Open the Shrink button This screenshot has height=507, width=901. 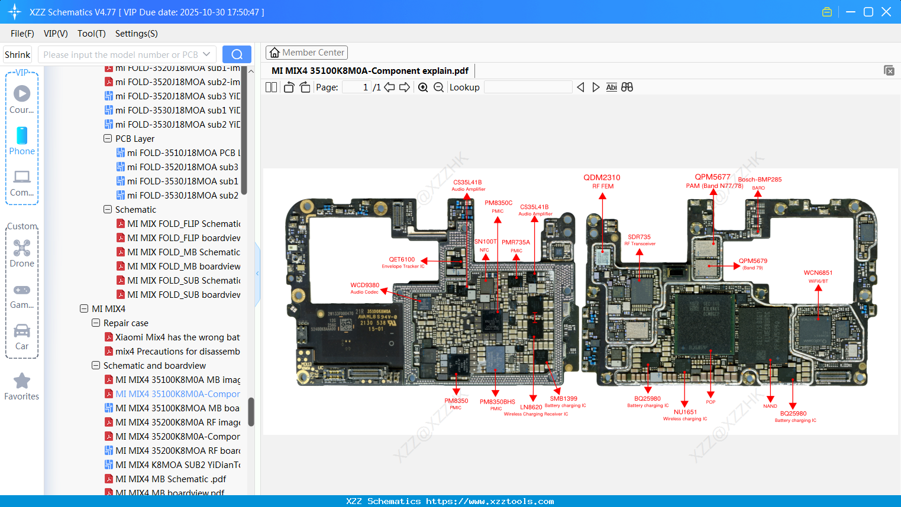(17, 54)
